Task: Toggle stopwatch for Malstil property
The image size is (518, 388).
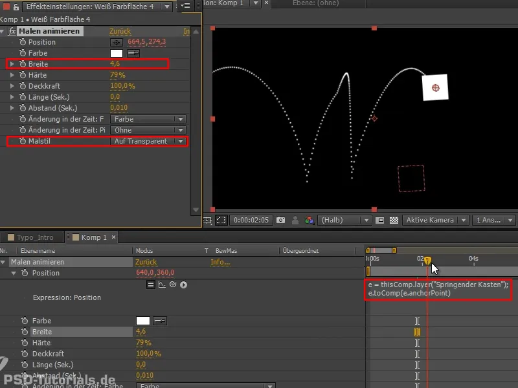Action: [x=23, y=141]
